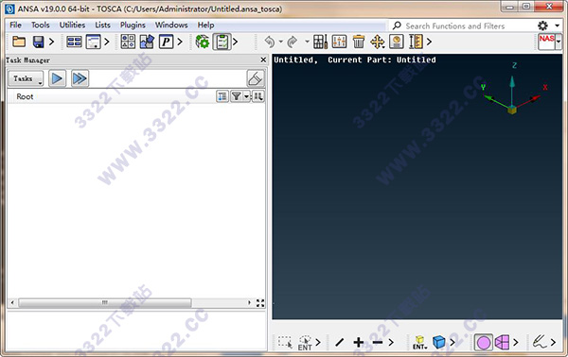Open the Lists menu
Screen dimensions: 568x357
[x=103, y=25]
